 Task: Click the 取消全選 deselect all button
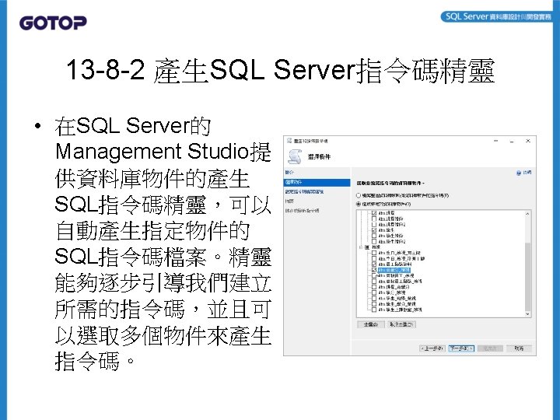point(402,324)
